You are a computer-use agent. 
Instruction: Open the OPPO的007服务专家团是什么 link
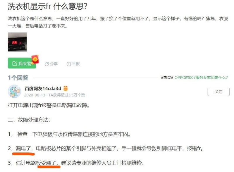pyautogui.click(x=201, y=78)
